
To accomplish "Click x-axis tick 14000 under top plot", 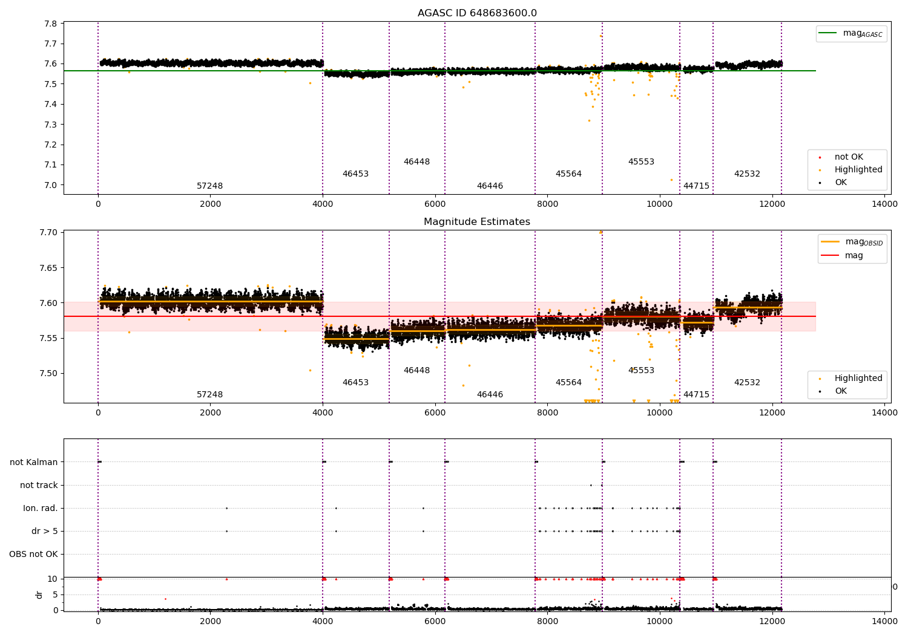I will (x=884, y=204).
